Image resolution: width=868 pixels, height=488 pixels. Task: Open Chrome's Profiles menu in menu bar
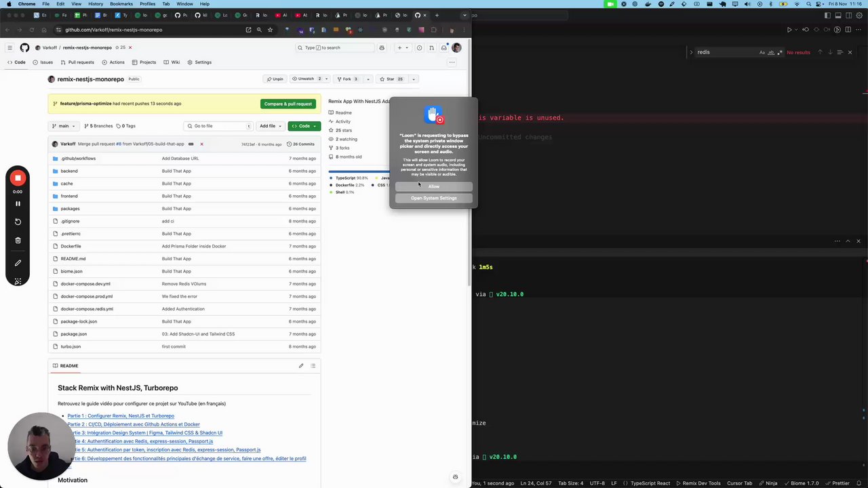point(148,4)
